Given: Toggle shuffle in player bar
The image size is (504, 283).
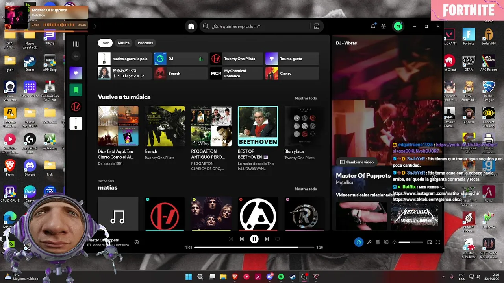Looking at the screenshot, I should click(x=231, y=239).
